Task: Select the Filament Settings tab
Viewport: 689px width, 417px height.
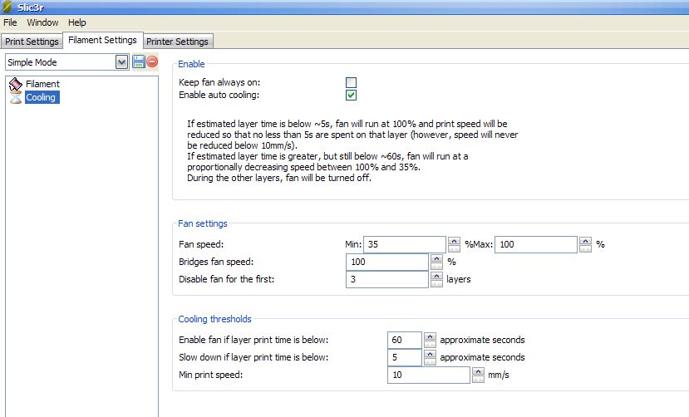Action: click(x=102, y=40)
